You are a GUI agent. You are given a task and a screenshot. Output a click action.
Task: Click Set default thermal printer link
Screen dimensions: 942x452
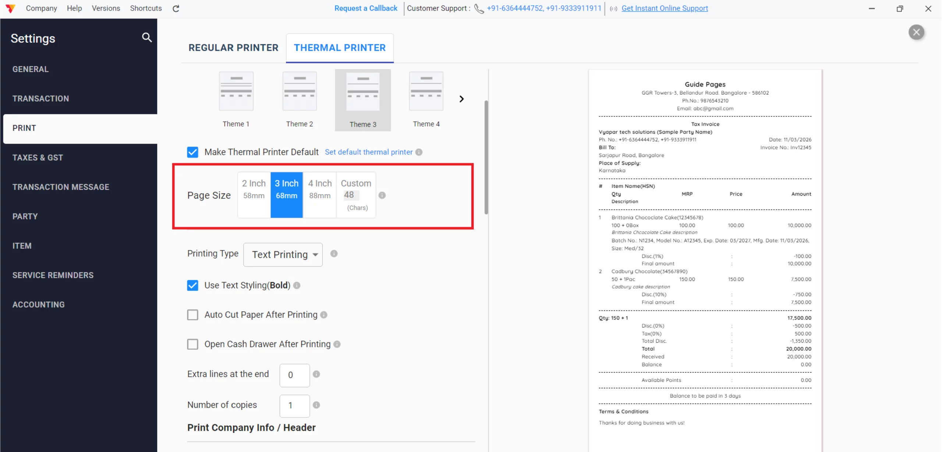pyautogui.click(x=368, y=152)
